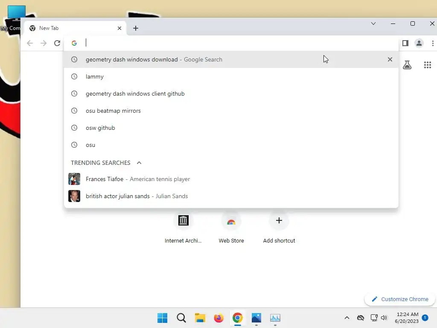The height and width of the screenshot is (328, 437).
Task: Open the performance monitor taskbar icon
Action: (x=275, y=318)
